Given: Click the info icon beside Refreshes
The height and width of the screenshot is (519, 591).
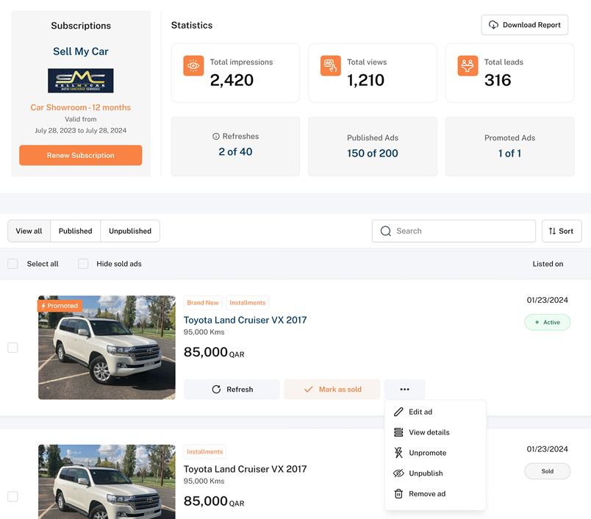Looking at the screenshot, I should [216, 137].
